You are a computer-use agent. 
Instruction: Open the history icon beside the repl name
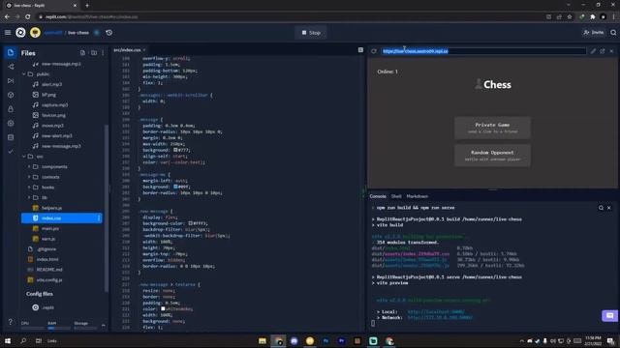click(109, 32)
